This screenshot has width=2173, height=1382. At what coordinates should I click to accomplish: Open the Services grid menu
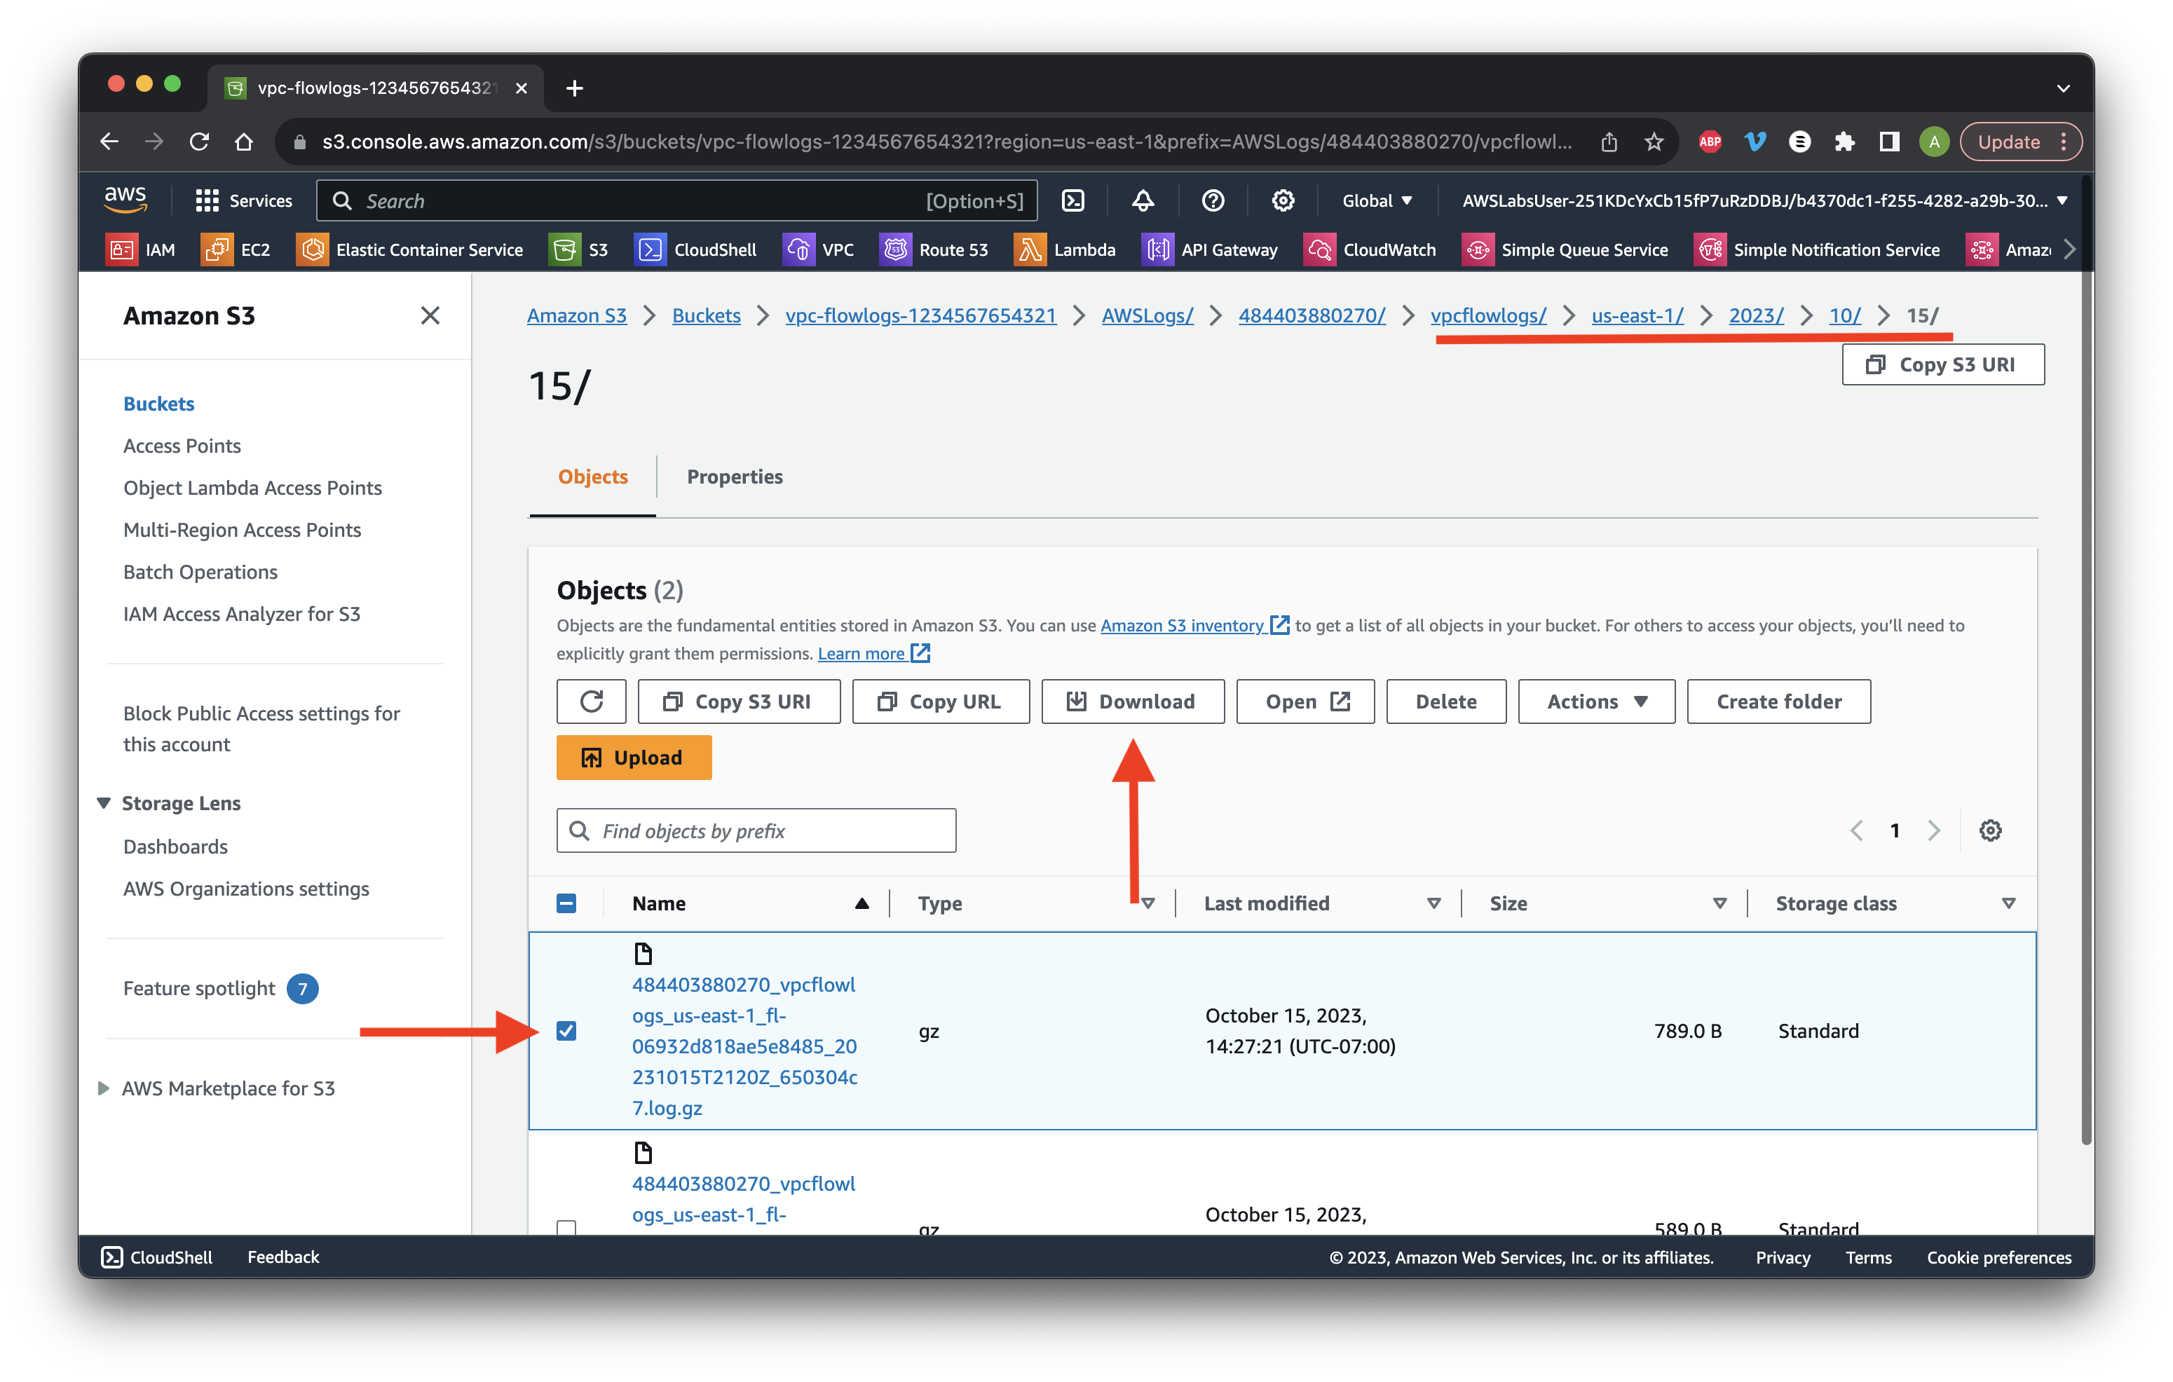pos(244,200)
